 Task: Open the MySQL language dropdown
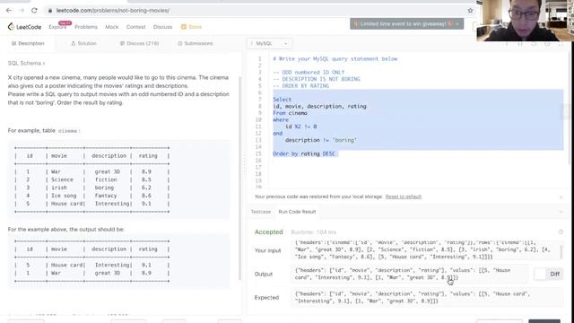[x=269, y=43]
